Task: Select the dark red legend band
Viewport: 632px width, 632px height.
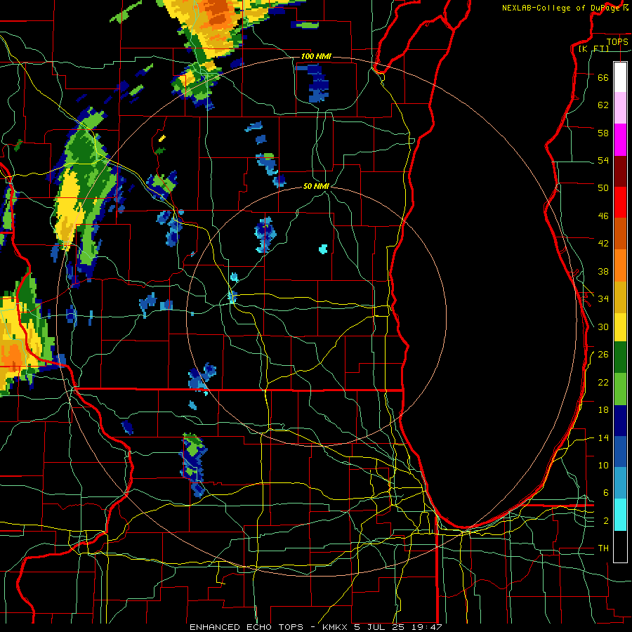Action: coord(620,171)
